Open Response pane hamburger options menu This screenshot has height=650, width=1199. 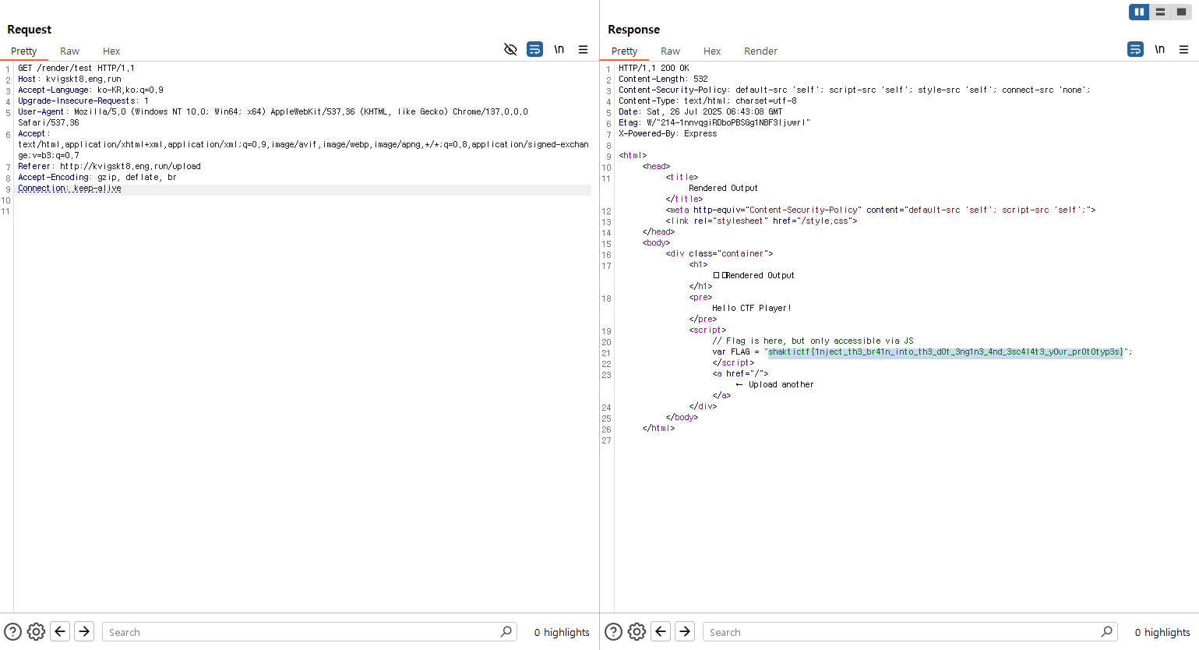tap(1183, 49)
